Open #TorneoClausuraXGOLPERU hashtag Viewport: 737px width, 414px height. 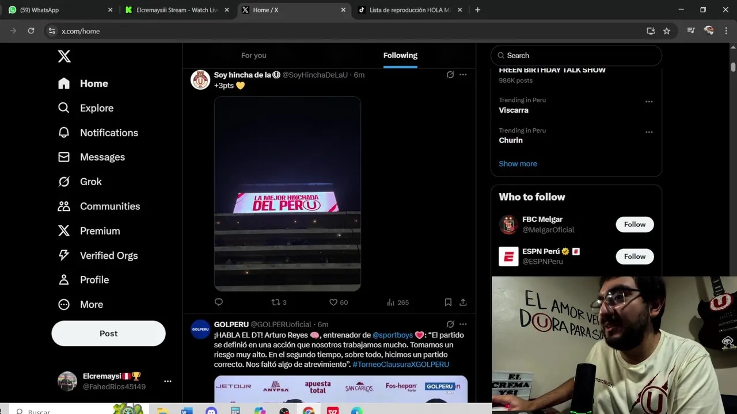pos(401,365)
